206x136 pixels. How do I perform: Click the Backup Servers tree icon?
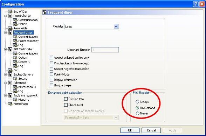10,74
